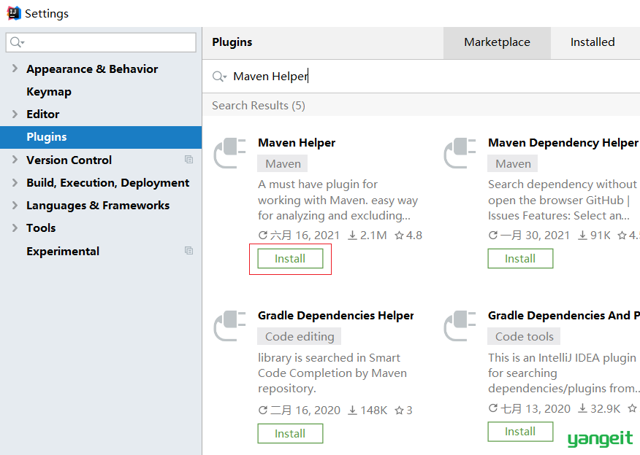Image resolution: width=640 pixels, height=455 pixels.
Task: Click the IntelliJ IDEA logo in title bar
Action: (x=13, y=13)
